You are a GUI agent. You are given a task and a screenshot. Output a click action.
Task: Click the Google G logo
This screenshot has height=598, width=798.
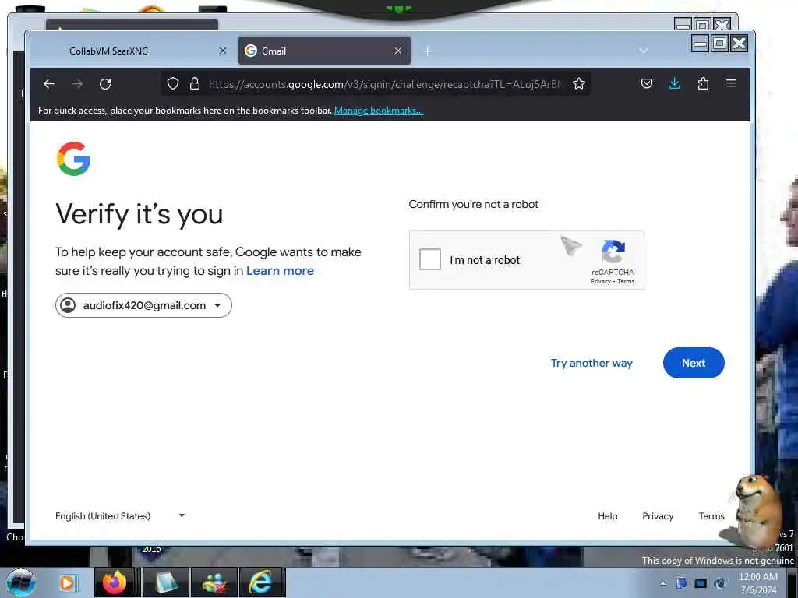74,159
